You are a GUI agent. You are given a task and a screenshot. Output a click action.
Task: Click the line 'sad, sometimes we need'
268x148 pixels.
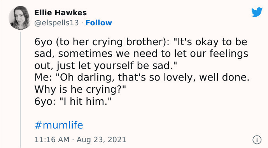[141, 54]
